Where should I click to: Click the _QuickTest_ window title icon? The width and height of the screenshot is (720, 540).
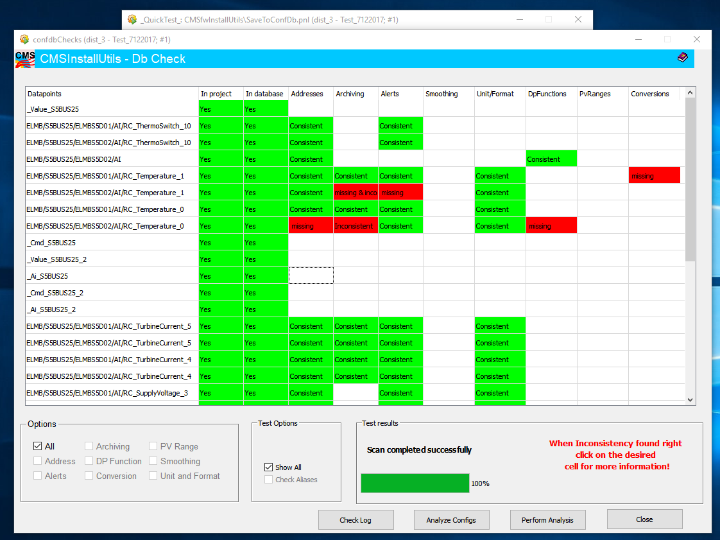pyautogui.click(x=132, y=19)
